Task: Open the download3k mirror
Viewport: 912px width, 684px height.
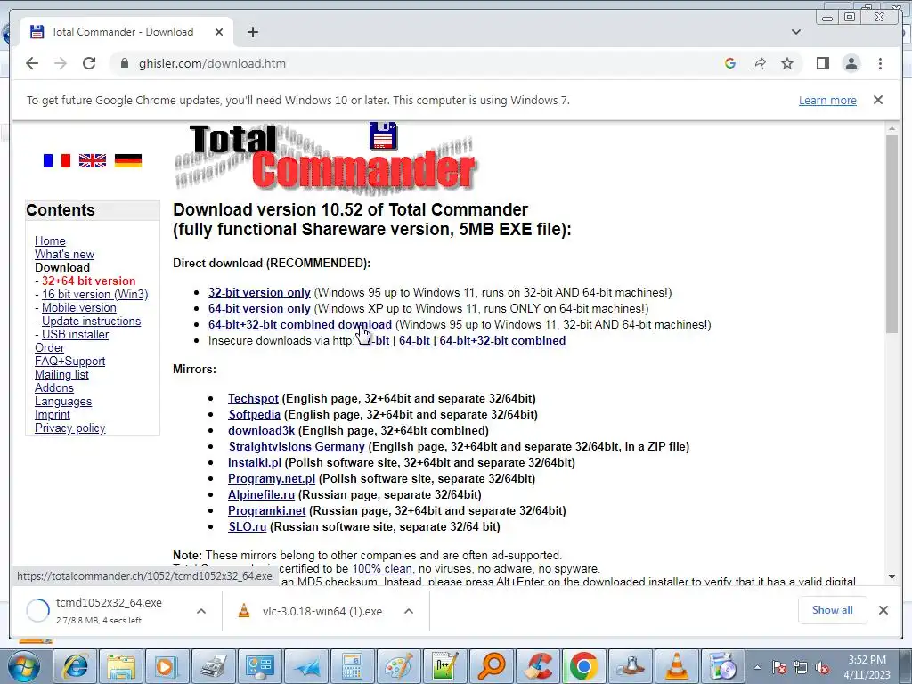Action: (x=261, y=430)
